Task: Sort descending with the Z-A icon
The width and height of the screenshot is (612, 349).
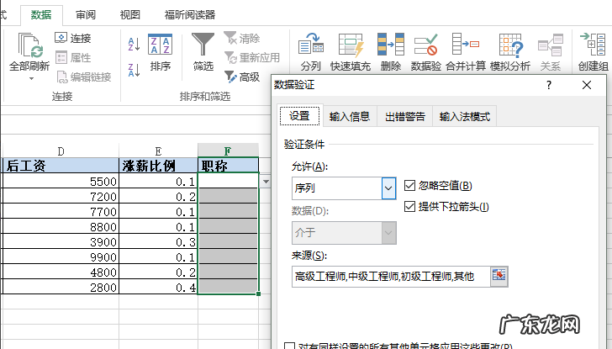Action: [x=134, y=71]
